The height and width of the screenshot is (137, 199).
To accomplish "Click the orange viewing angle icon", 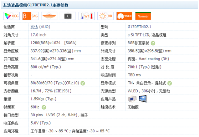I will pos(49,16).
